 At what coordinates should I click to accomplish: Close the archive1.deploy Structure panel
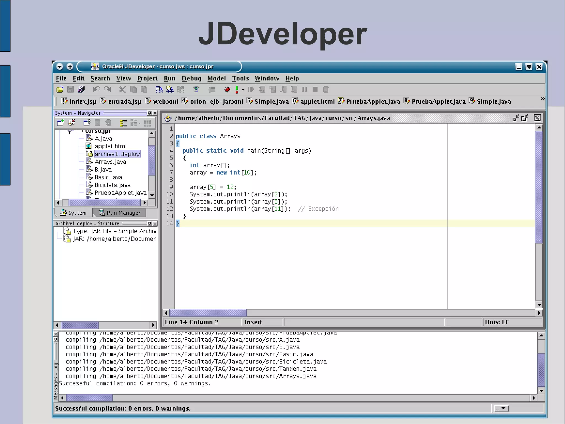155,223
